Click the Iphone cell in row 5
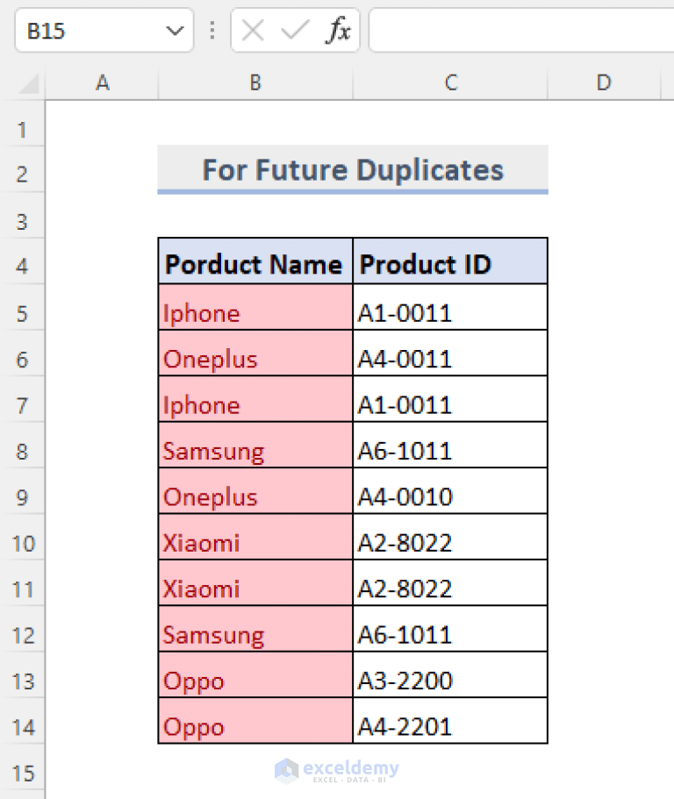The image size is (674, 799). (255, 312)
